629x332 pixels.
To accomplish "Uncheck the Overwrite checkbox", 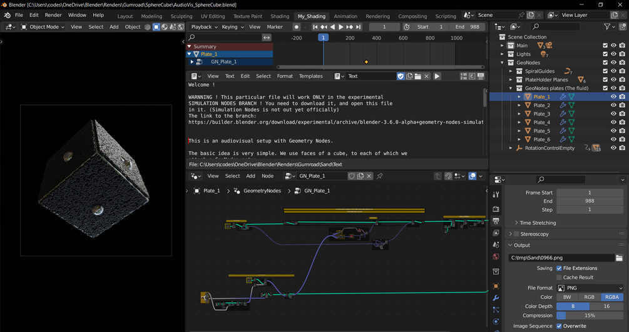I will coord(559,326).
